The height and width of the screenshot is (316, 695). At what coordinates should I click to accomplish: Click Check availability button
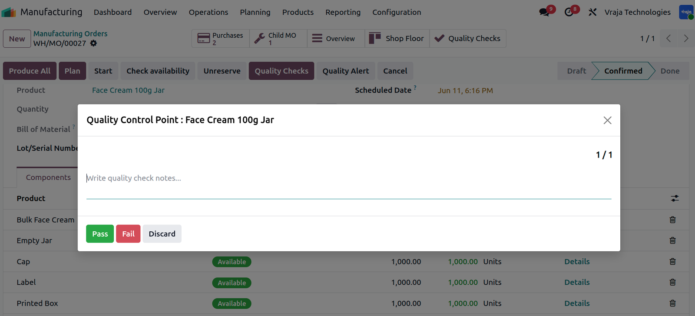tap(158, 71)
